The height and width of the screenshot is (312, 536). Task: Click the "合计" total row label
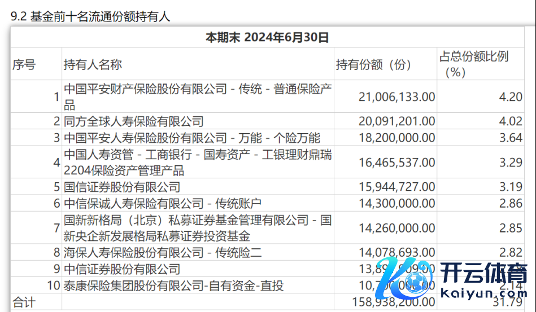tap(24, 302)
